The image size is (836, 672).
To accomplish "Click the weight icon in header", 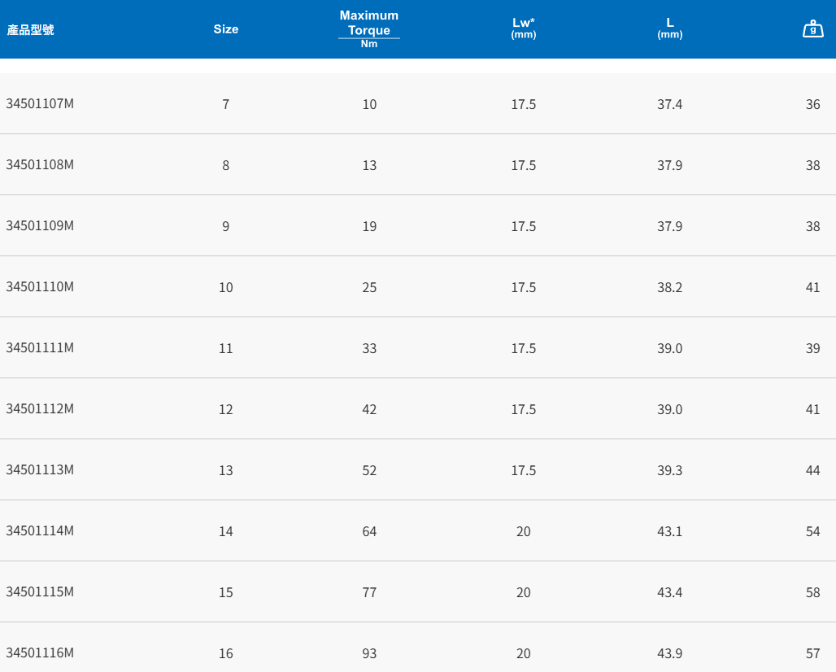I will [x=812, y=29].
